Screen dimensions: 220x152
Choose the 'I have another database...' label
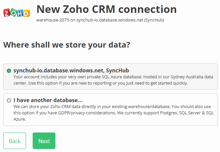(48, 100)
